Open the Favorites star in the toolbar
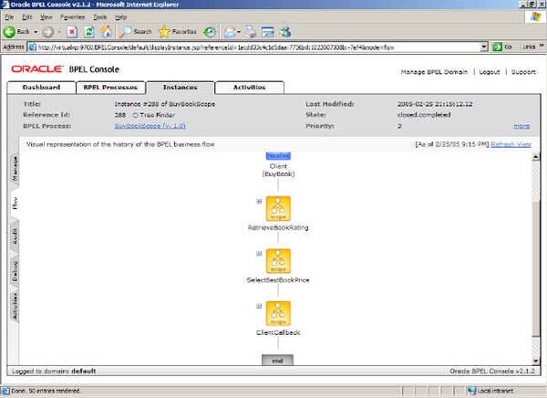Viewport: 547px width, 398px height. coord(178,32)
